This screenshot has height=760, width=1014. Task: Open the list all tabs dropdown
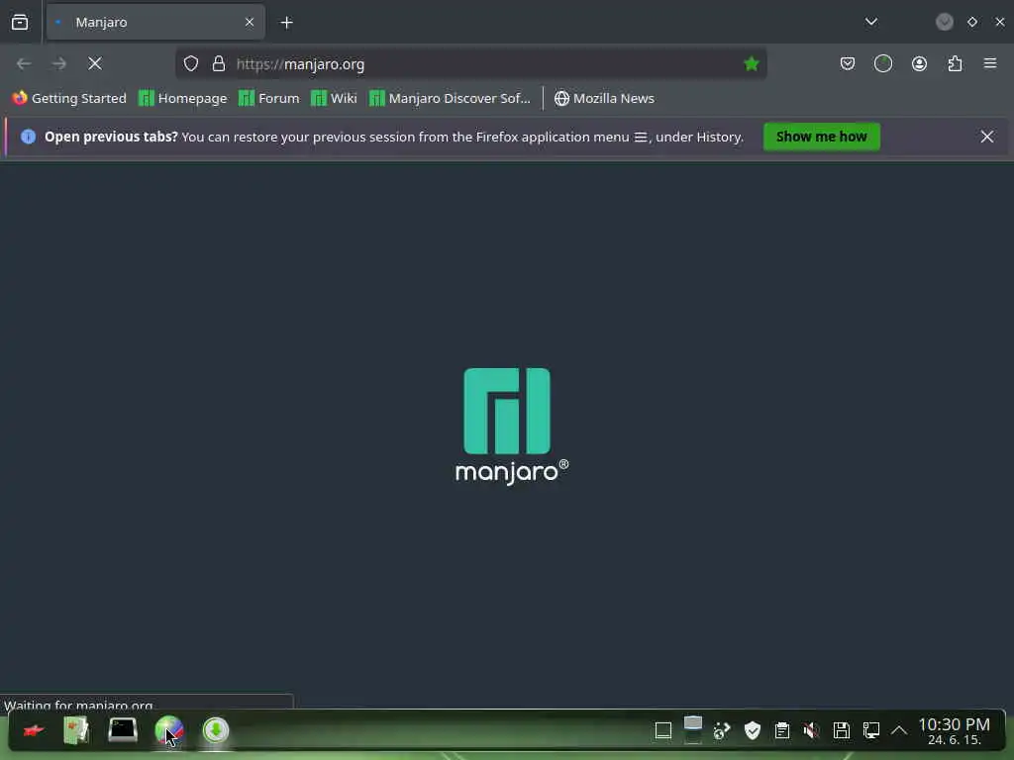tap(871, 22)
